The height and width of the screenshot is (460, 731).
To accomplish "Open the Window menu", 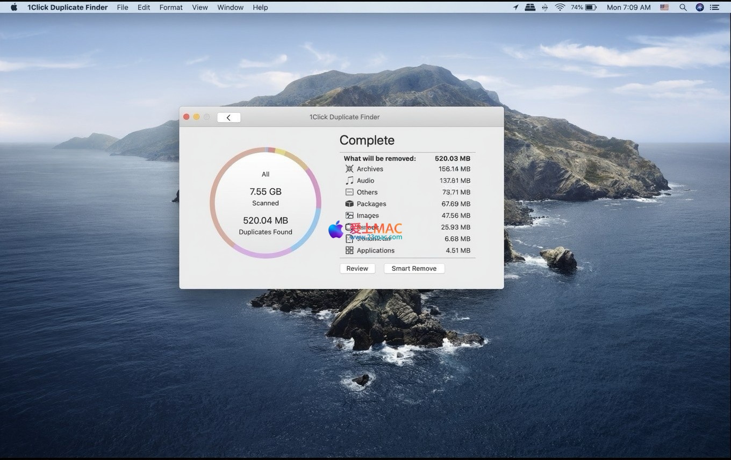I will point(230,8).
